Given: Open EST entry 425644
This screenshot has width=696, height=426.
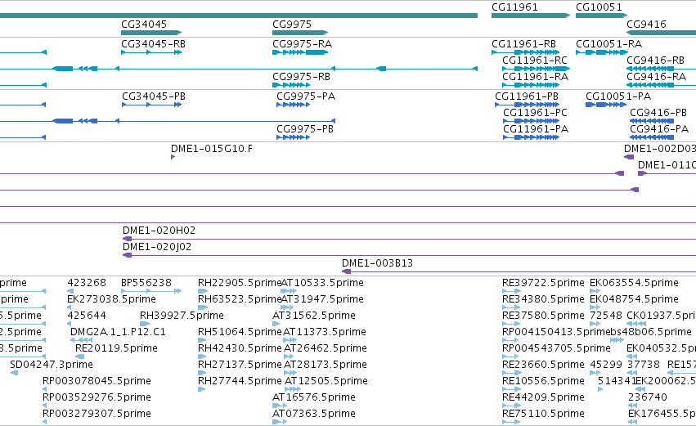Looking at the screenshot, I should pyautogui.click(x=87, y=315).
